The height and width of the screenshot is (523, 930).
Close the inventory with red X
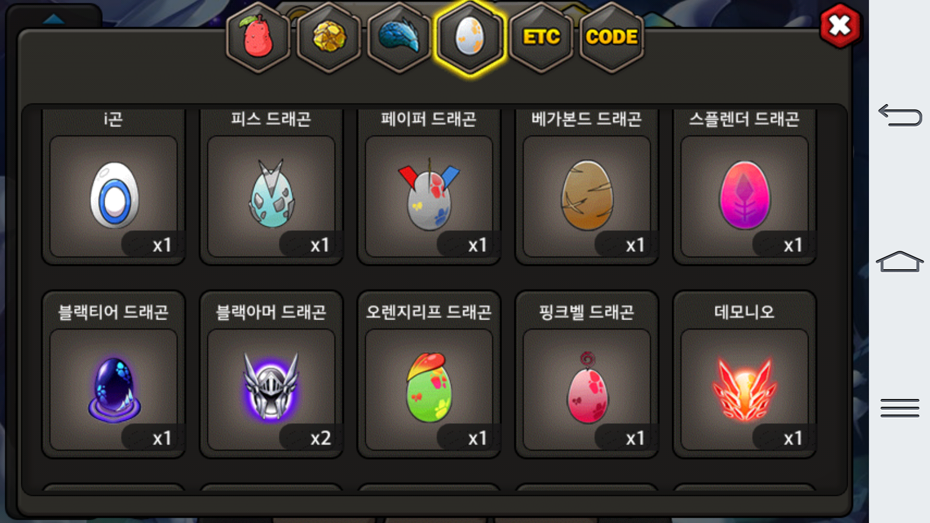tap(840, 26)
